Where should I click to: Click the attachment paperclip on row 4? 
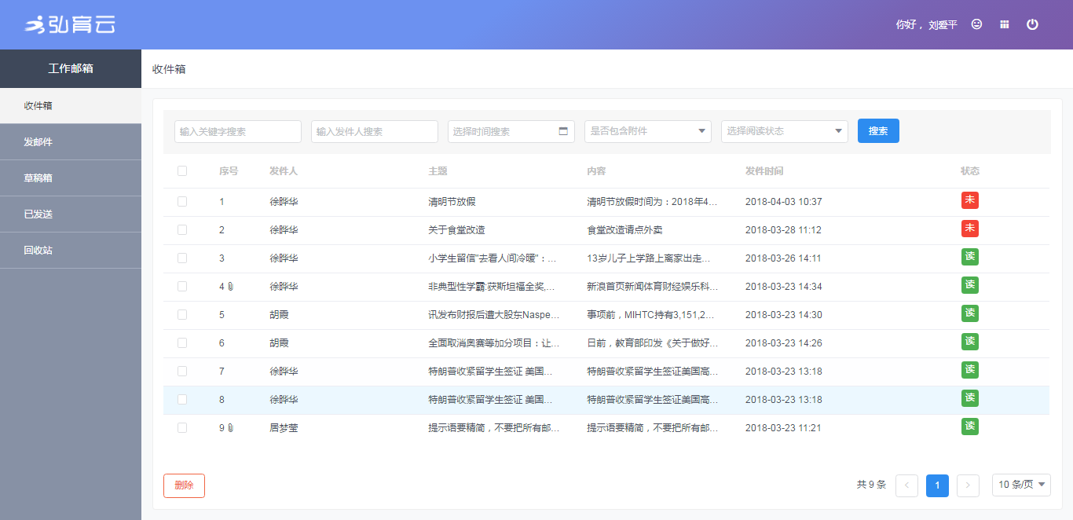[x=231, y=287]
